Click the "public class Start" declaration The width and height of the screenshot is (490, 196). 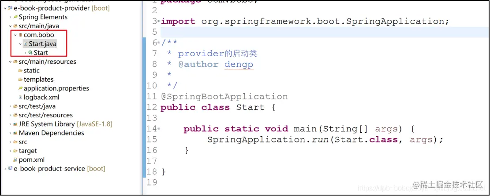click(213, 107)
